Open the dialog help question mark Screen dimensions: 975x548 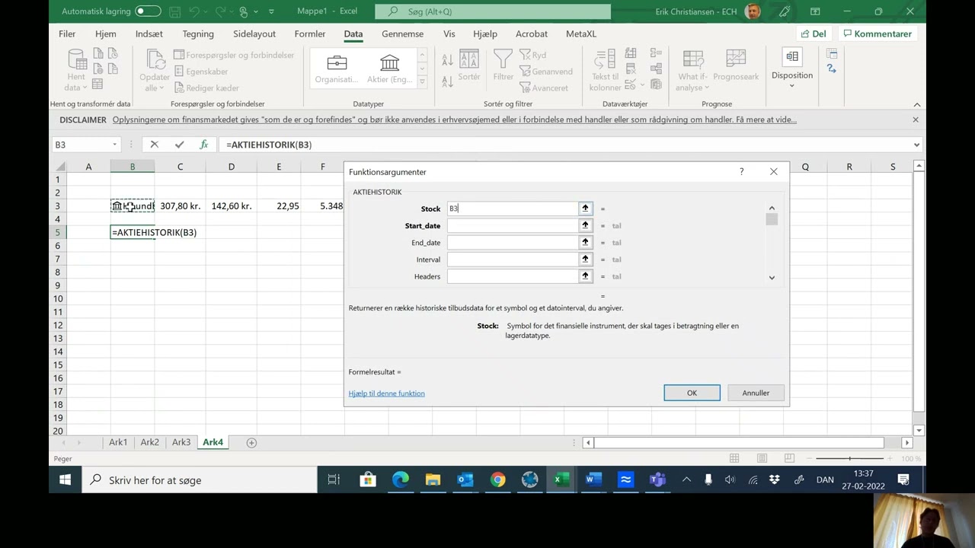click(741, 172)
